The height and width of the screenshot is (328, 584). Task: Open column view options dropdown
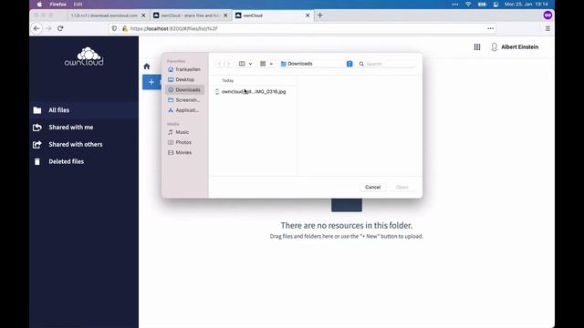[245, 64]
